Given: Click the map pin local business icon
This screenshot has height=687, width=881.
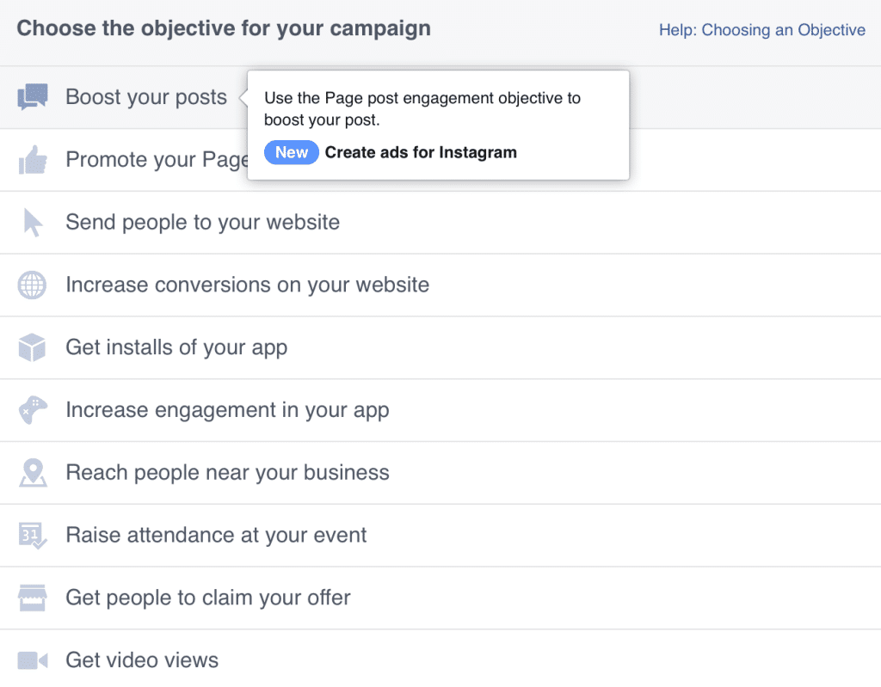Looking at the screenshot, I should tap(33, 473).
